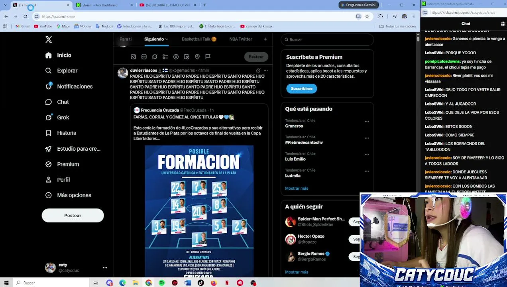
Task: Add image media to post
Action: (x=134, y=57)
